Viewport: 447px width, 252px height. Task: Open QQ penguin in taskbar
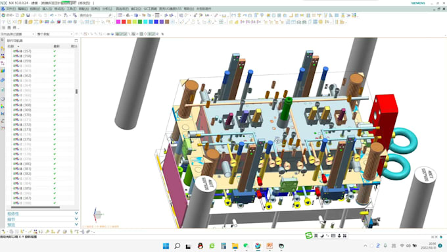[x=200, y=245]
